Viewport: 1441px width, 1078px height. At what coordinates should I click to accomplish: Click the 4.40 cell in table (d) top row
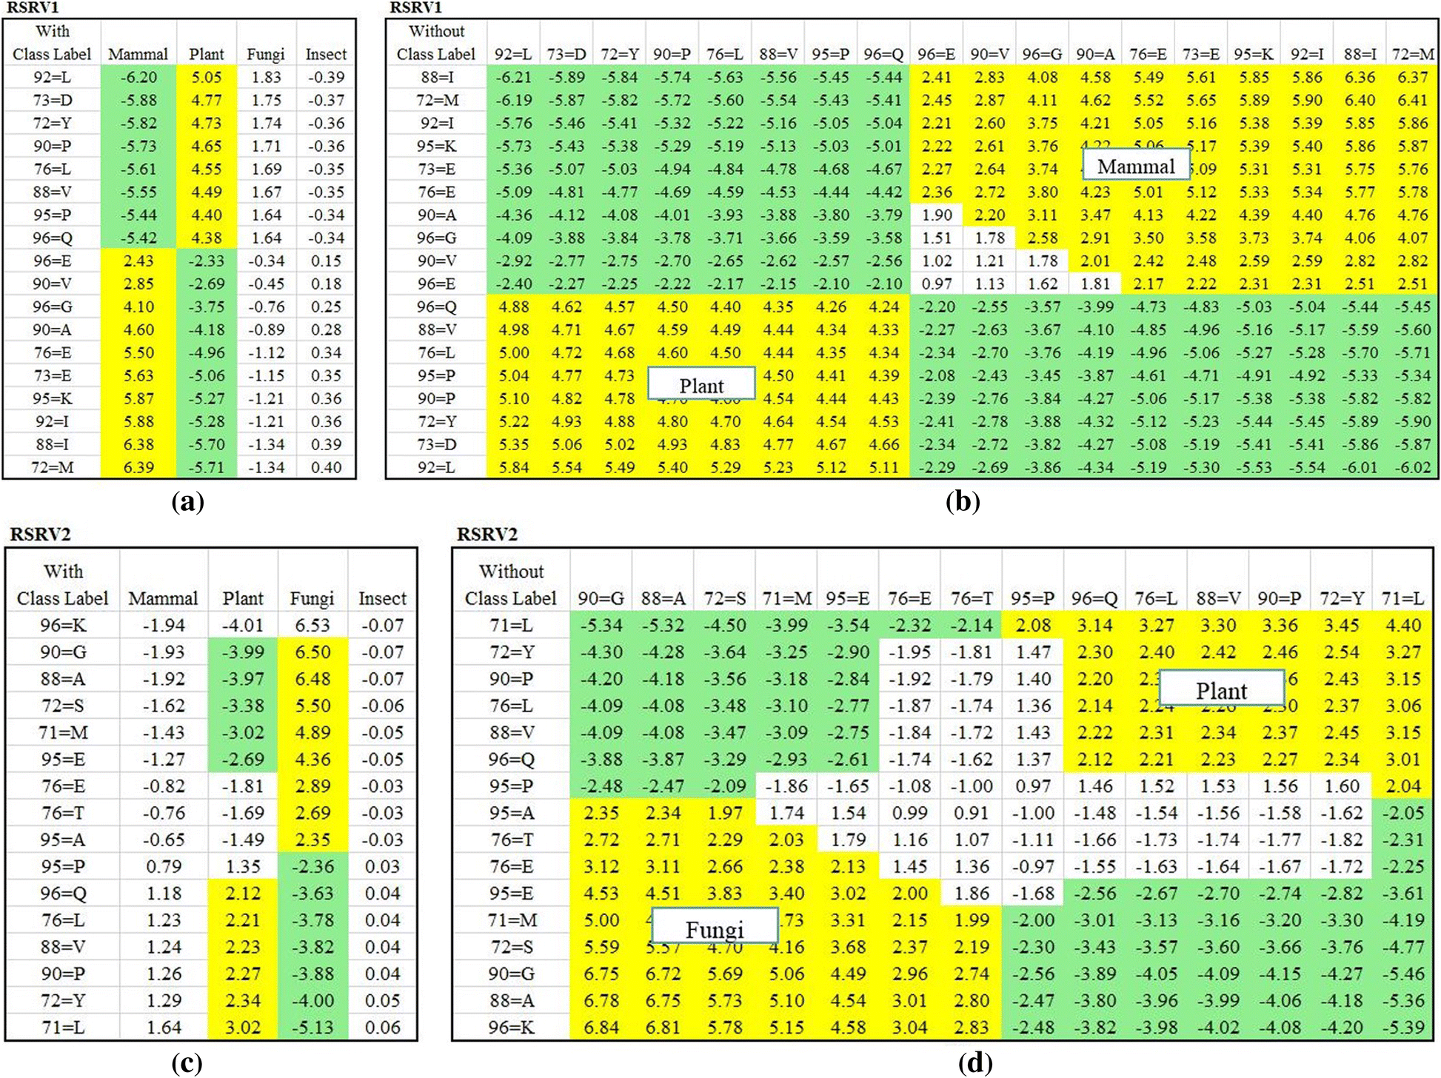click(1403, 625)
